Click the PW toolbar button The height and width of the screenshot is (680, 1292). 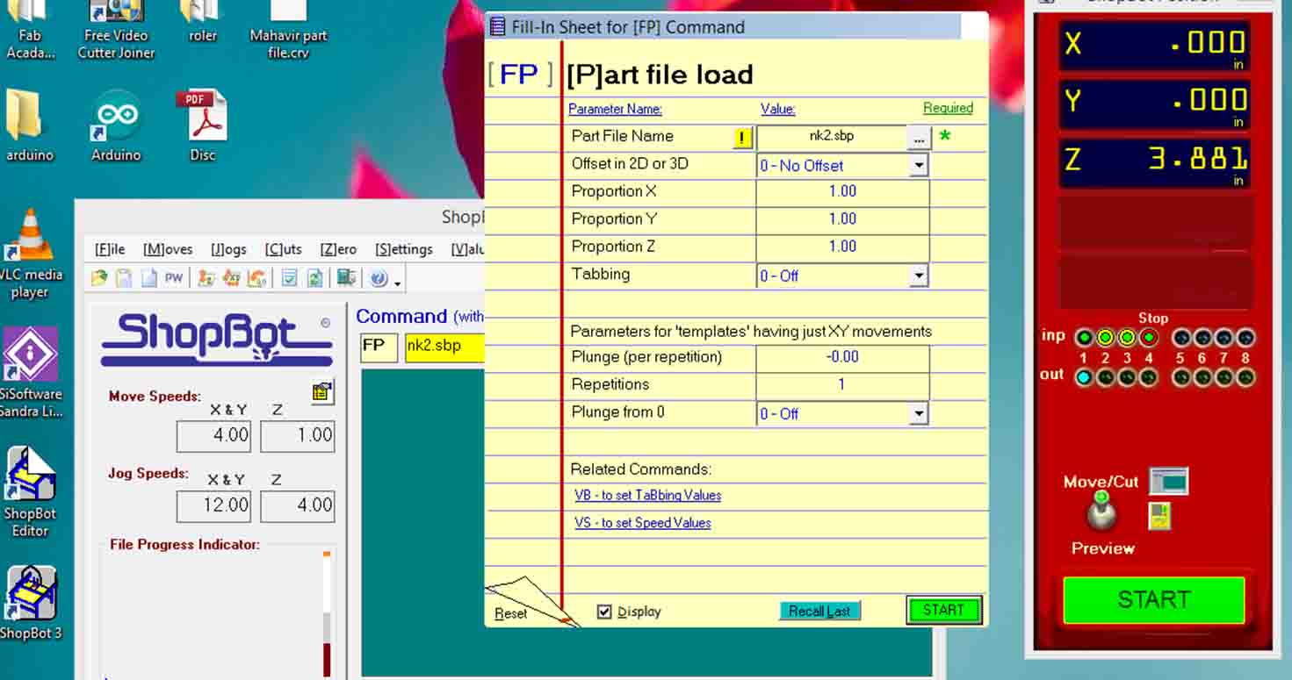tap(173, 278)
